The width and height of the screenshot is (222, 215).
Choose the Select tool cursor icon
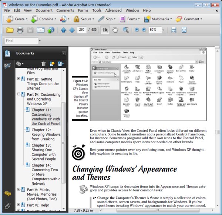(x=105, y=30)
